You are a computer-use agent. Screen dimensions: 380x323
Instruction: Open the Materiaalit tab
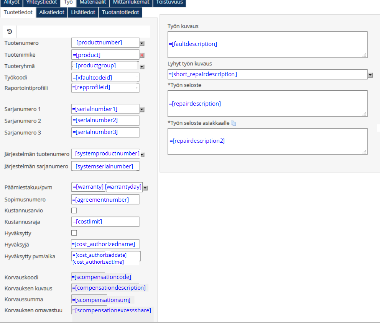point(93,2)
